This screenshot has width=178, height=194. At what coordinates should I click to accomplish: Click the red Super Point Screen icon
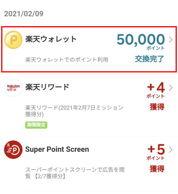[x=13, y=150]
